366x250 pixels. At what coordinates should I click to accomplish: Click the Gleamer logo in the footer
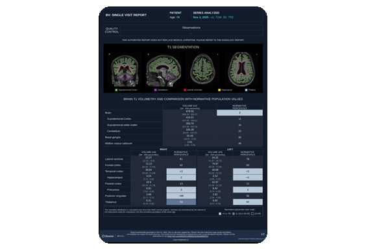[x=108, y=236]
